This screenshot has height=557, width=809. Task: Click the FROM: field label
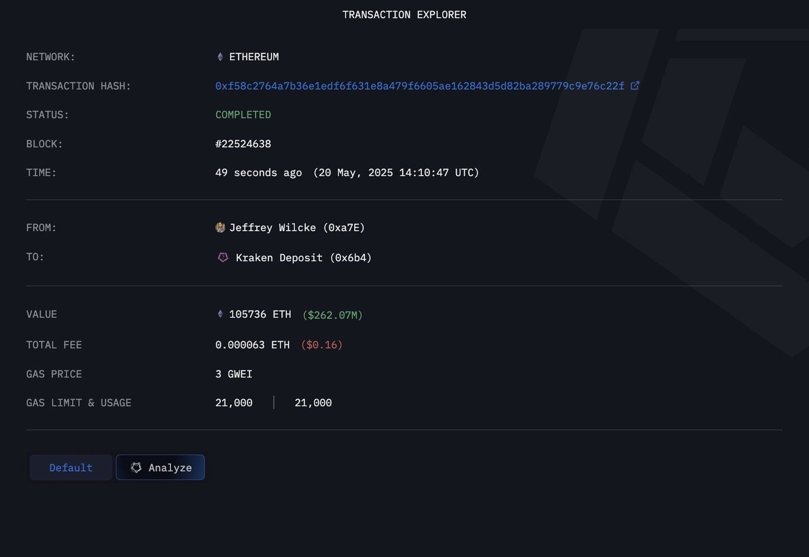tap(41, 228)
